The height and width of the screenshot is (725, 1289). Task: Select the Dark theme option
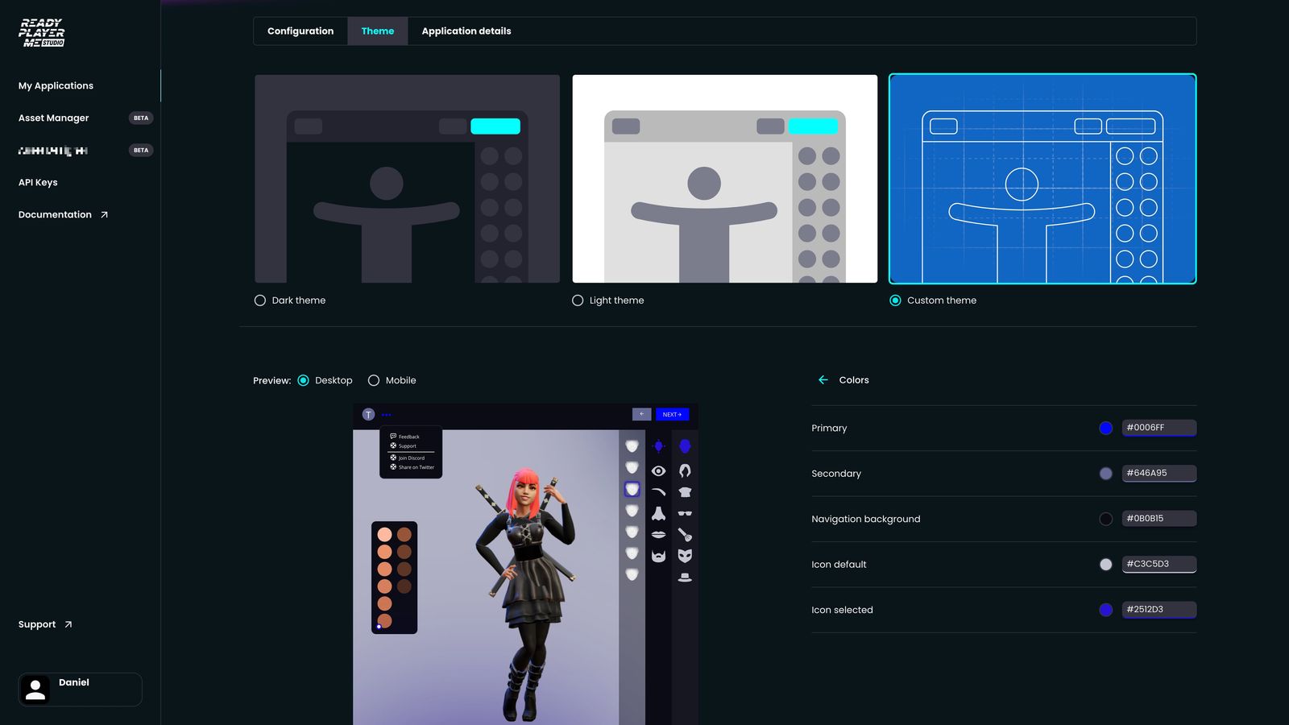click(259, 300)
